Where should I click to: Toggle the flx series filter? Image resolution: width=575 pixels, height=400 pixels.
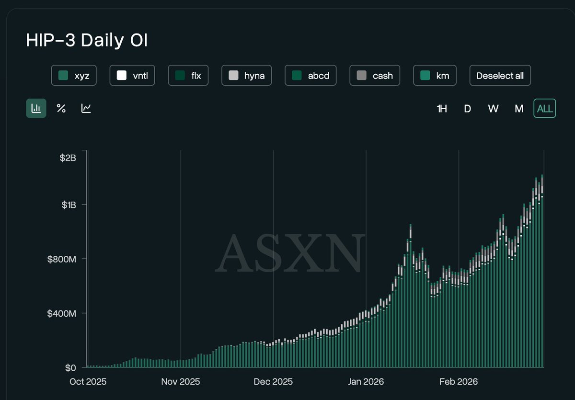click(x=188, y=75)
